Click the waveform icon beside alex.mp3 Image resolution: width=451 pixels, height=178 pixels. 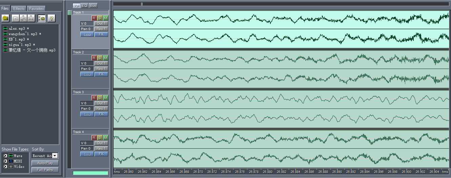pyautogui.click(x=5, y=28)
